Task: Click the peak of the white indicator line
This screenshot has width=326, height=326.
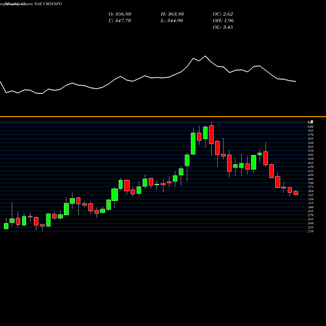Action: [205, 56]
